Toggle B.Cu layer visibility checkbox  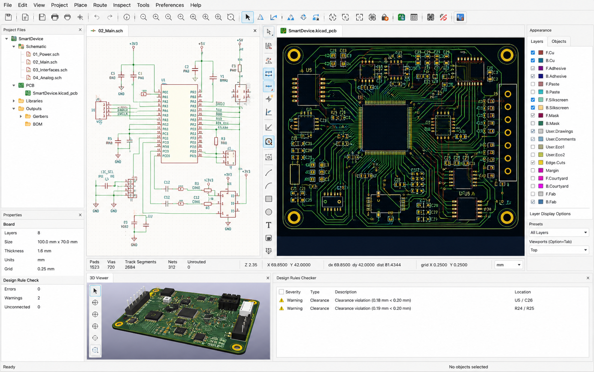click(x=533, y=60)
